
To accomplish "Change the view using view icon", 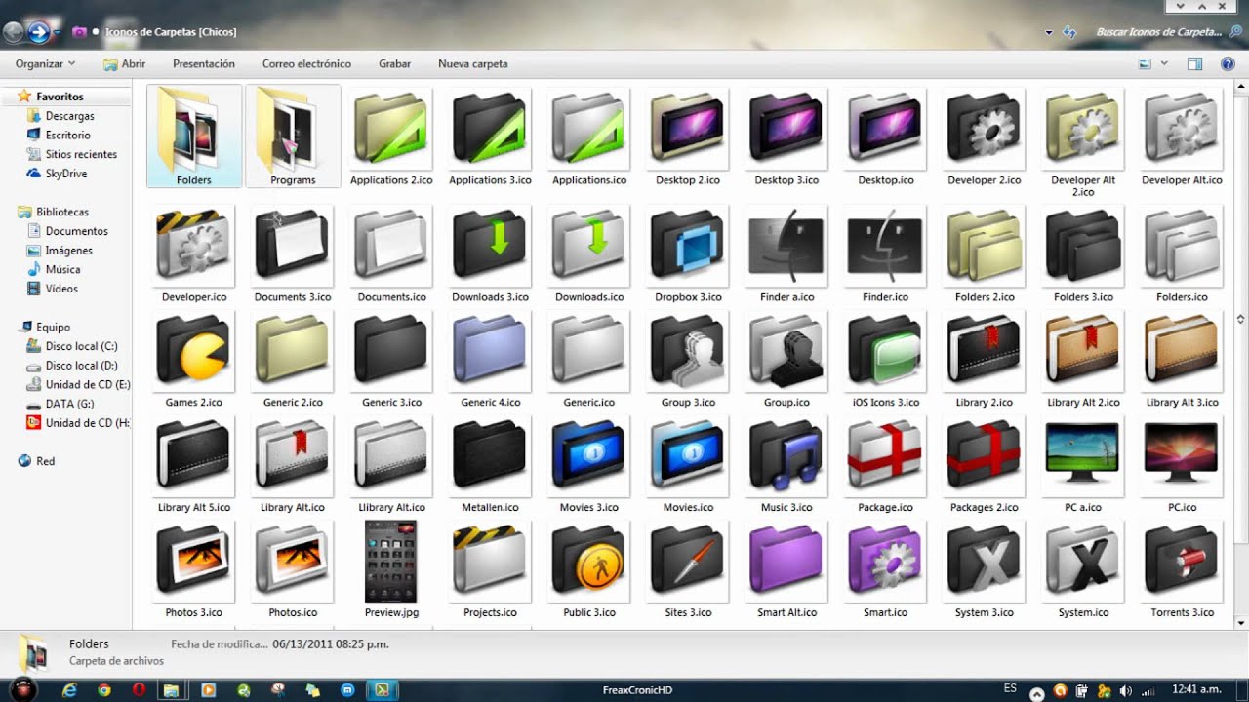I will [1145, 63].
